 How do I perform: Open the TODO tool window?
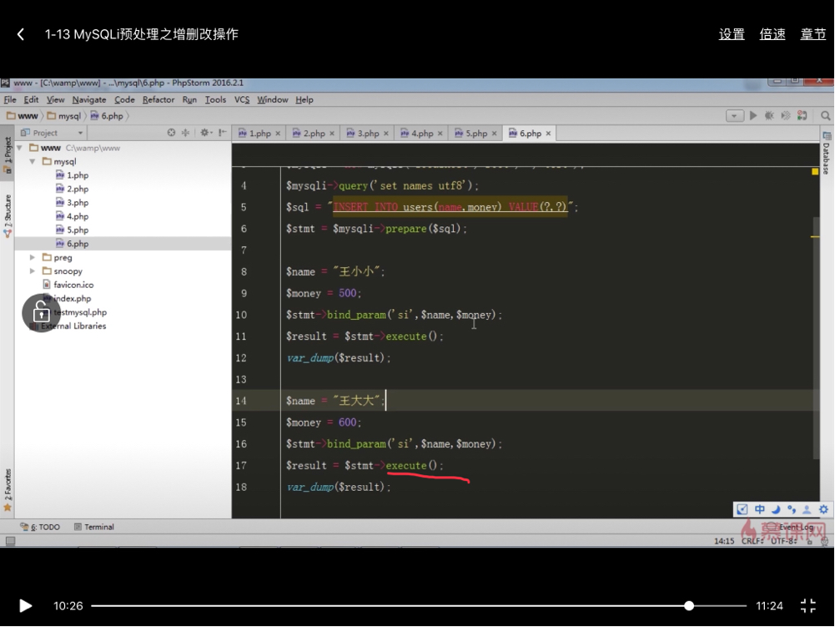(x=40, y=527)
